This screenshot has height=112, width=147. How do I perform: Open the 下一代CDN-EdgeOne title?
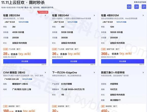(x=65, y=73)
